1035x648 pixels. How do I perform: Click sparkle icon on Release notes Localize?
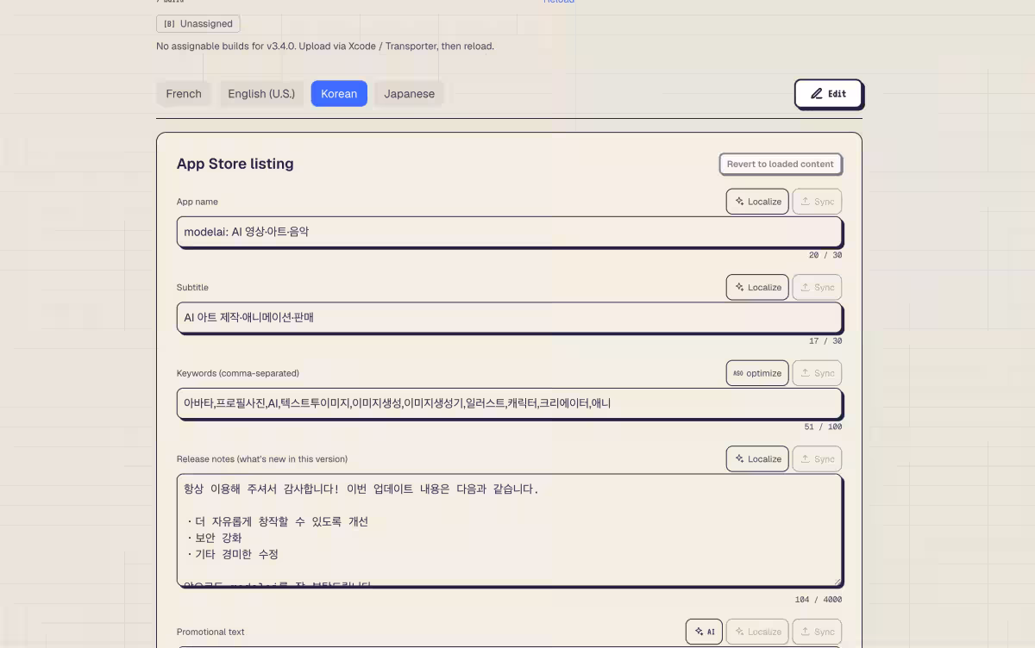coord(740,459)
